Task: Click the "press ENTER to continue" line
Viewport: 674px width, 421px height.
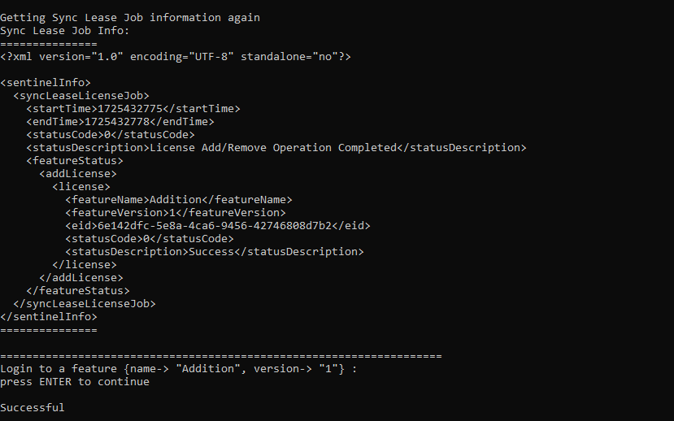Action: pos(75,382)
